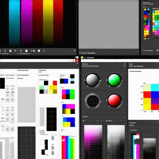Select the padlock-shaped icon under the color bars
Screen dimensions: 159x159
point(21,51)
